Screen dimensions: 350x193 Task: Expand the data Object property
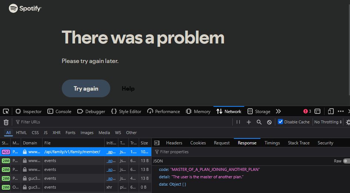click(x=172, y=184)
